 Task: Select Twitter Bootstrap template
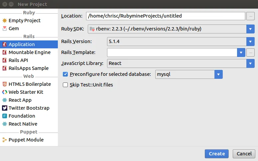[x=29, y=108]
